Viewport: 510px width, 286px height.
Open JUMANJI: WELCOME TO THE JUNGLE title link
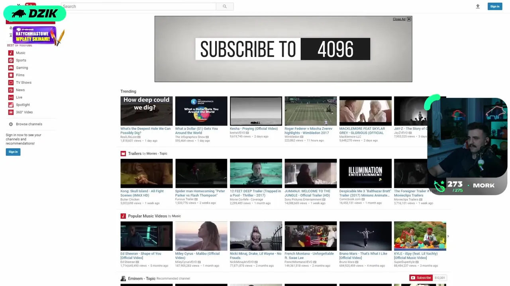click(307, 193)
